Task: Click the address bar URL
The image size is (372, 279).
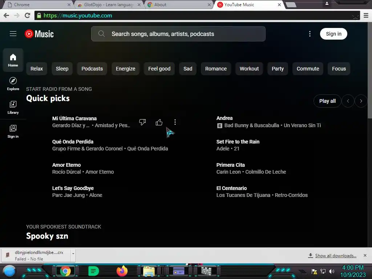Action: (x=78, y=15)
